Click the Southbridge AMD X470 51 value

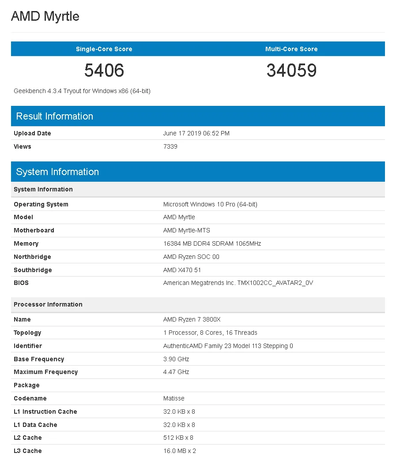182,270
